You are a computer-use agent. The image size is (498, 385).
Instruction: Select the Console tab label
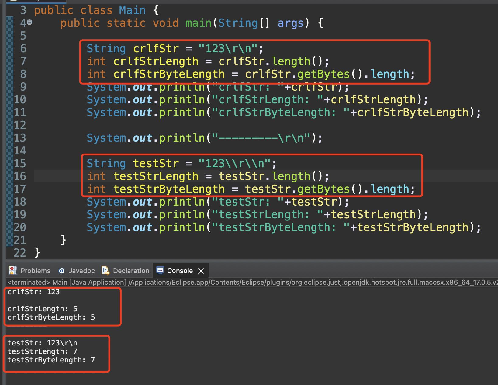(x=180, y=270)
